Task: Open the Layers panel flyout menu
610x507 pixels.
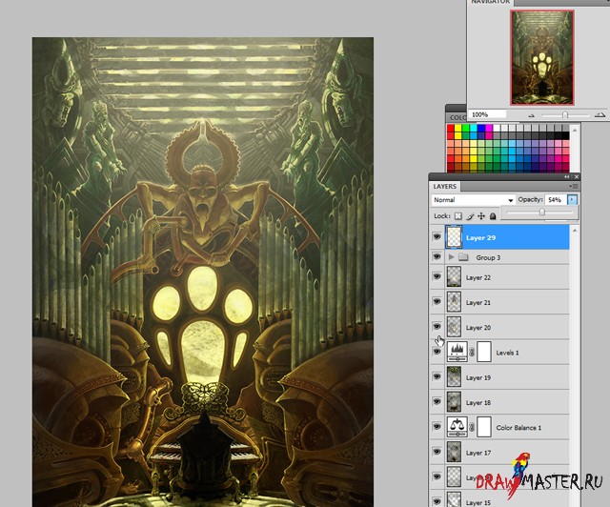Action: coord(574,187)
